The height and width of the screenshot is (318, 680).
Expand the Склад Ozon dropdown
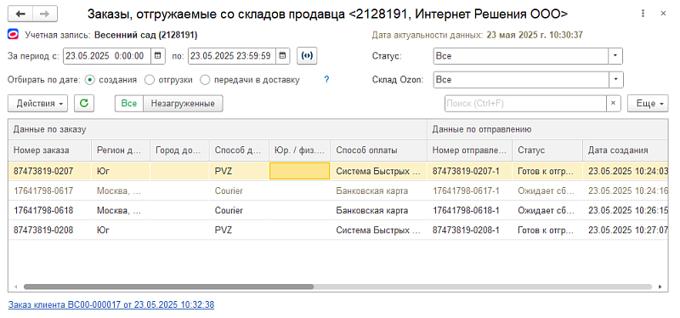click(616, 80)
